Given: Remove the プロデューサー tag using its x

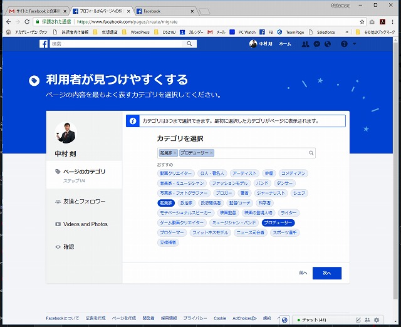Looking at the screenshot, I should click(212, 153).
